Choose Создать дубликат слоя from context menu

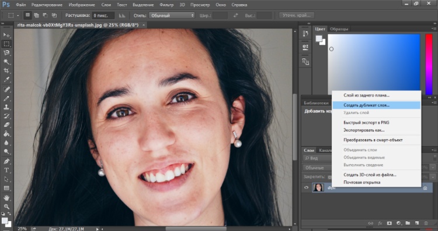377,105
